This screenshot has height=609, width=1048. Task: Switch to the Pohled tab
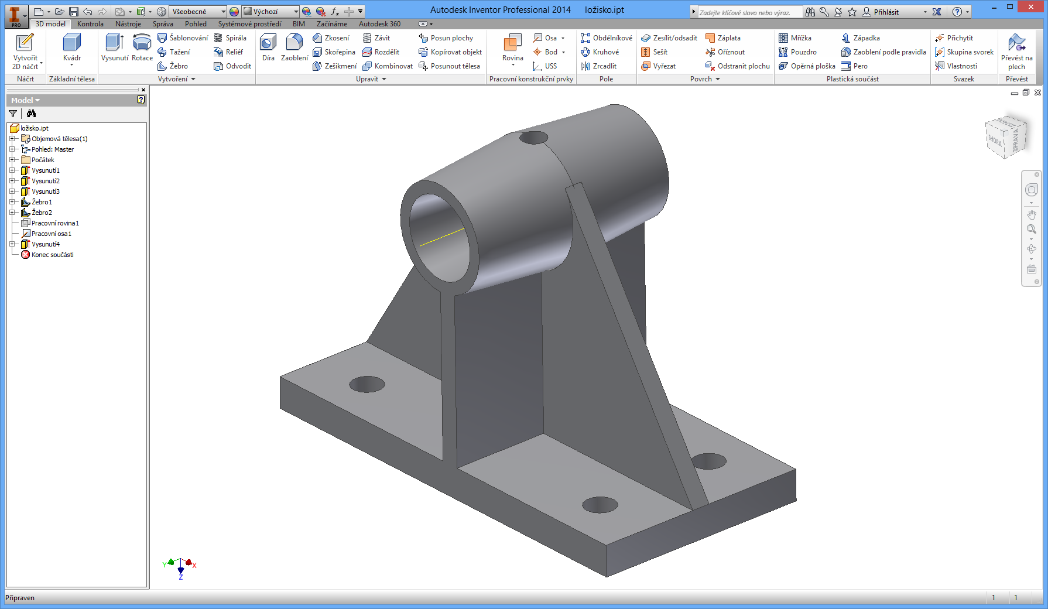pos(196,24)
